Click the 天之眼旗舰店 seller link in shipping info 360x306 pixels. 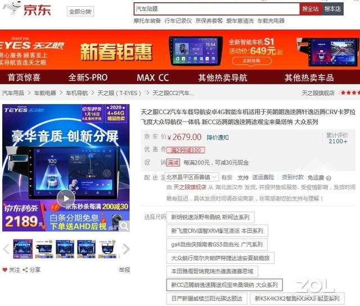[190, 187]
